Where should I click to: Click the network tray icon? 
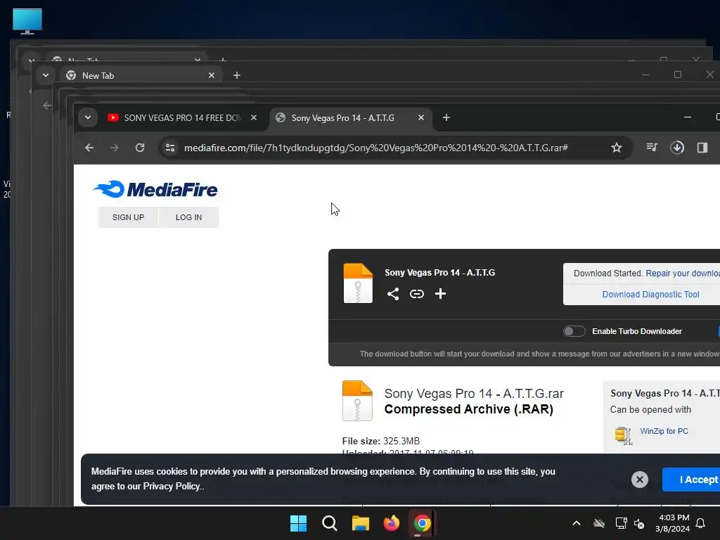621,523
